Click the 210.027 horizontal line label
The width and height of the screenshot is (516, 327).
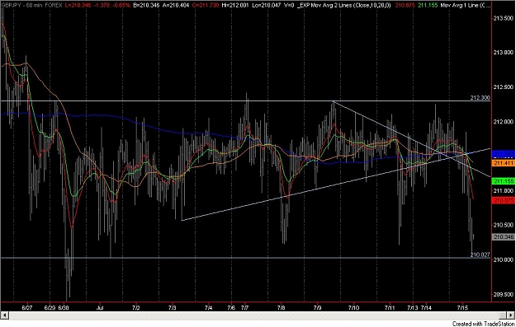tap(480, 255)
